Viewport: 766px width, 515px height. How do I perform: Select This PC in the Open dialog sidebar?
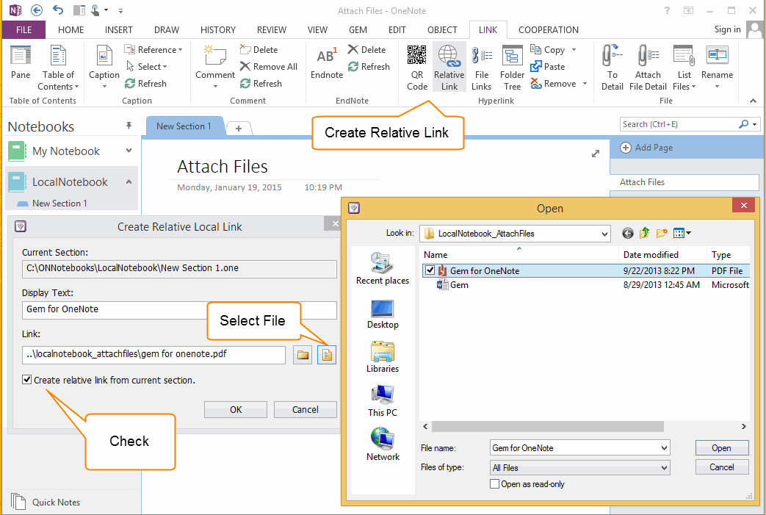383,401
